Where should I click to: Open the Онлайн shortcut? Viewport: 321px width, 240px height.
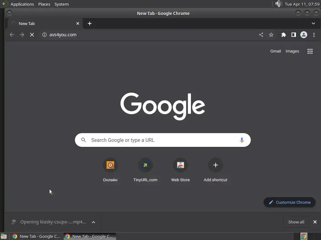(110, 170)
